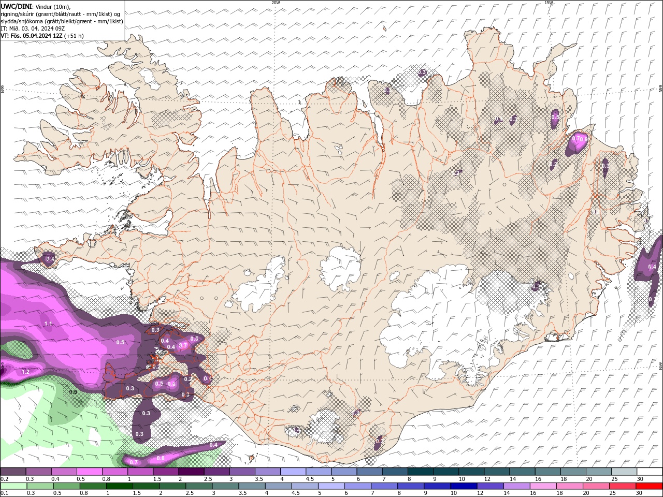Click the 0.7 value in the southern offshore band
The image size is (663, 497).
pos(134,462)
